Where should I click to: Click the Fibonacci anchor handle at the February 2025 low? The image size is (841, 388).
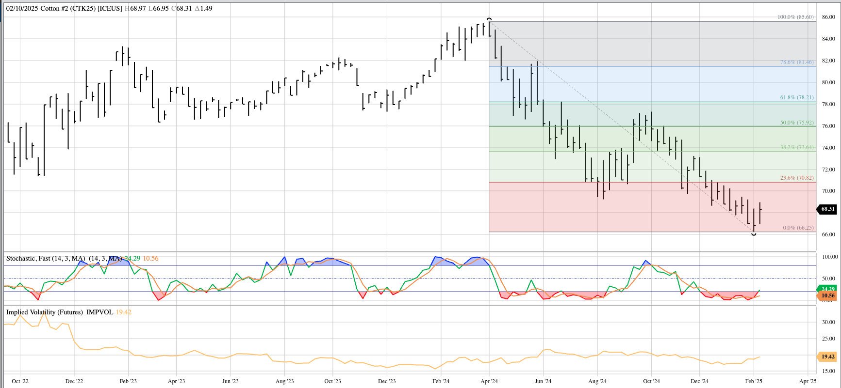click(754, 234)
